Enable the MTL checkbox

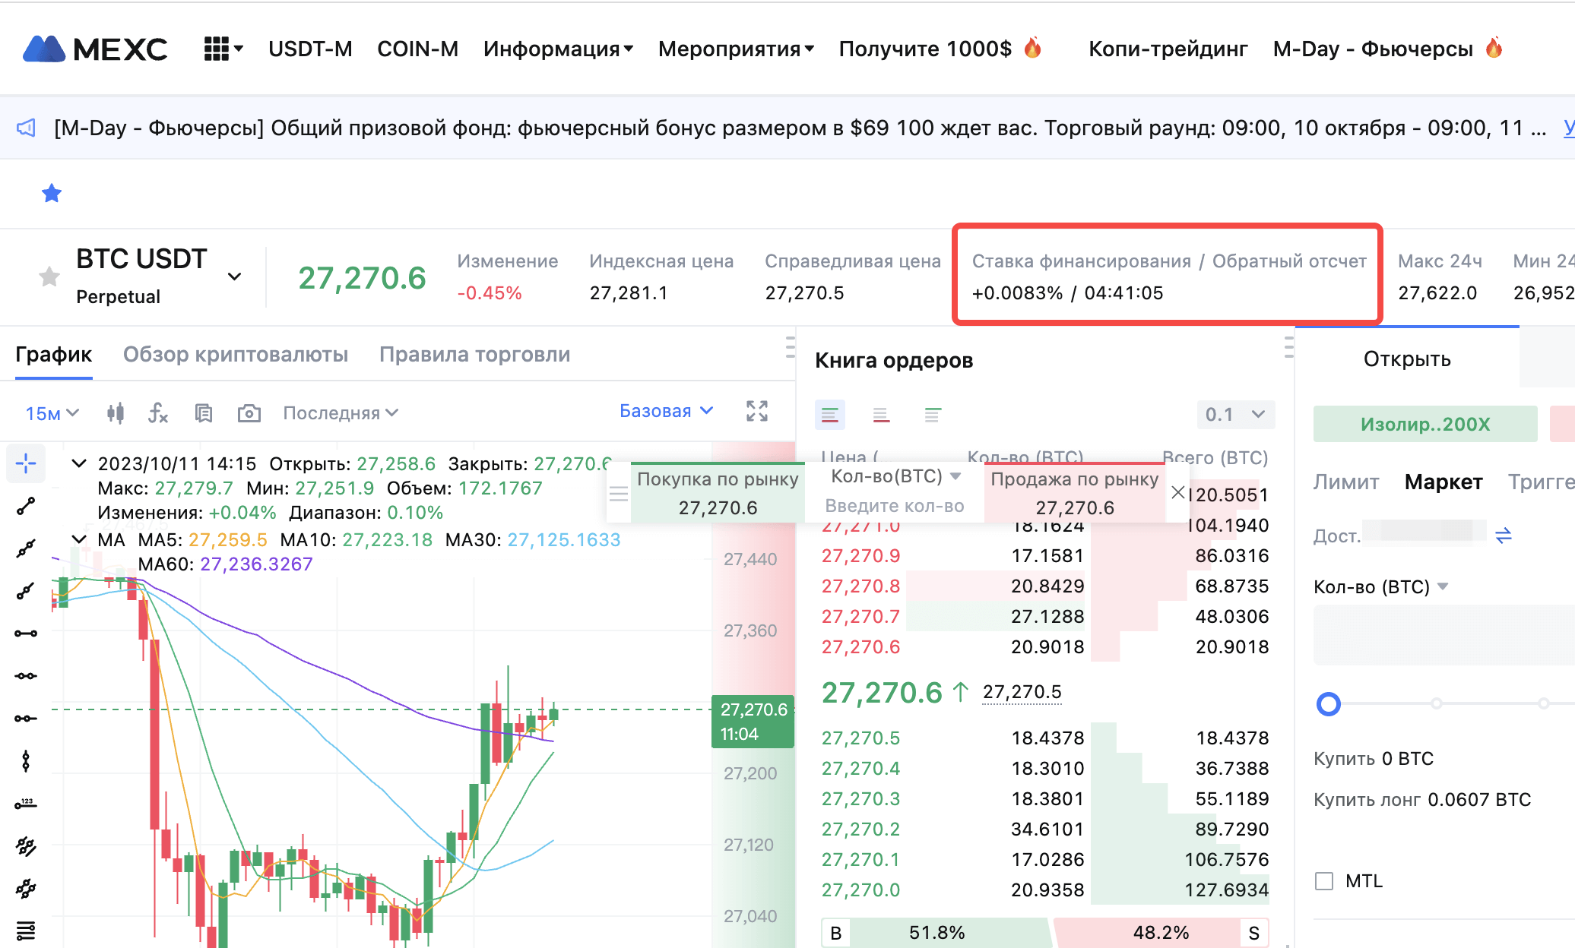1324,881
